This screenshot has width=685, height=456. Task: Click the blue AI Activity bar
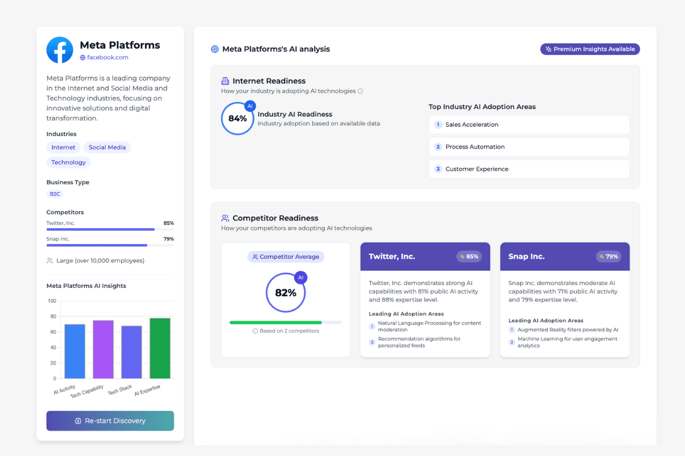[x=75, y=351]
